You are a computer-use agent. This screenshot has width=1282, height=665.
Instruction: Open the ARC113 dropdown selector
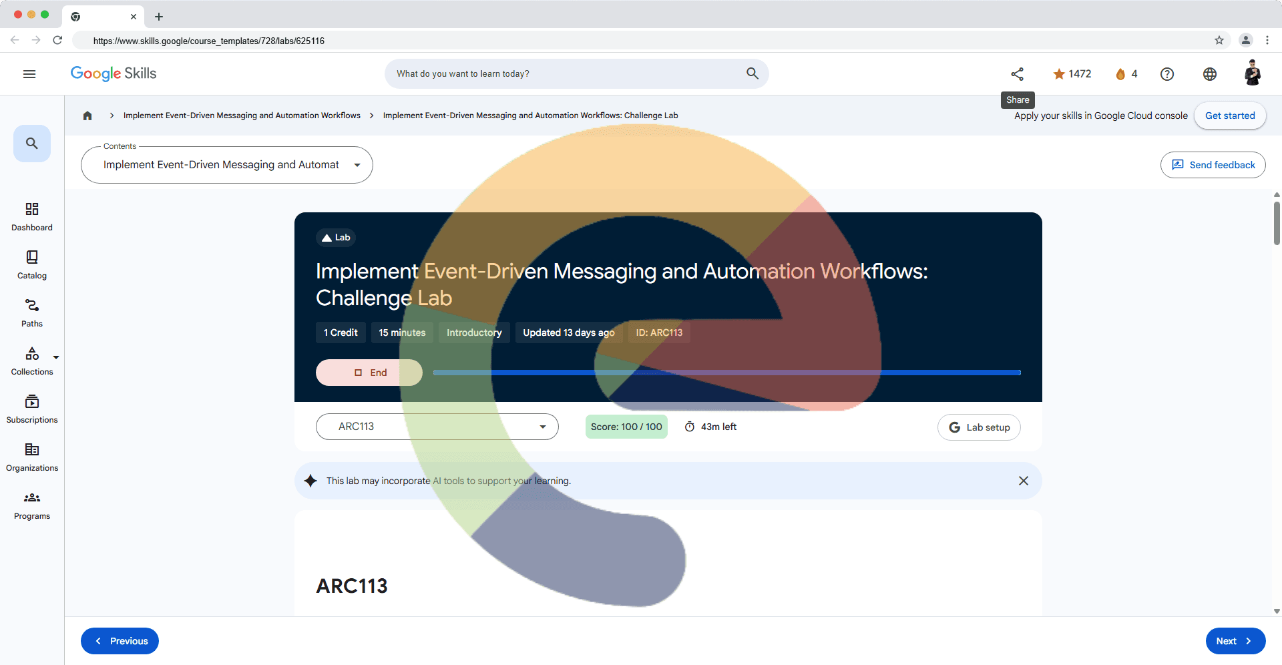(437, 427)
